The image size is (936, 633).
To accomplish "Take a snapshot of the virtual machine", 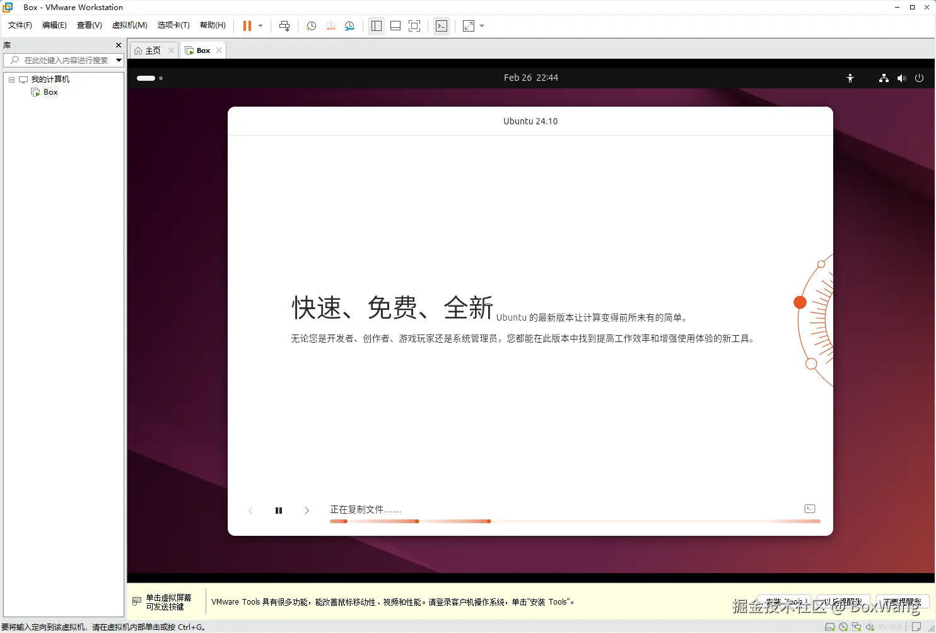I will (x=311, y=26).
